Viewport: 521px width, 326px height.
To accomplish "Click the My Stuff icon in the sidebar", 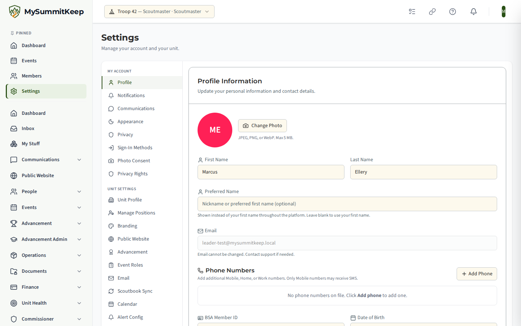I will click(x=14, y=144).
